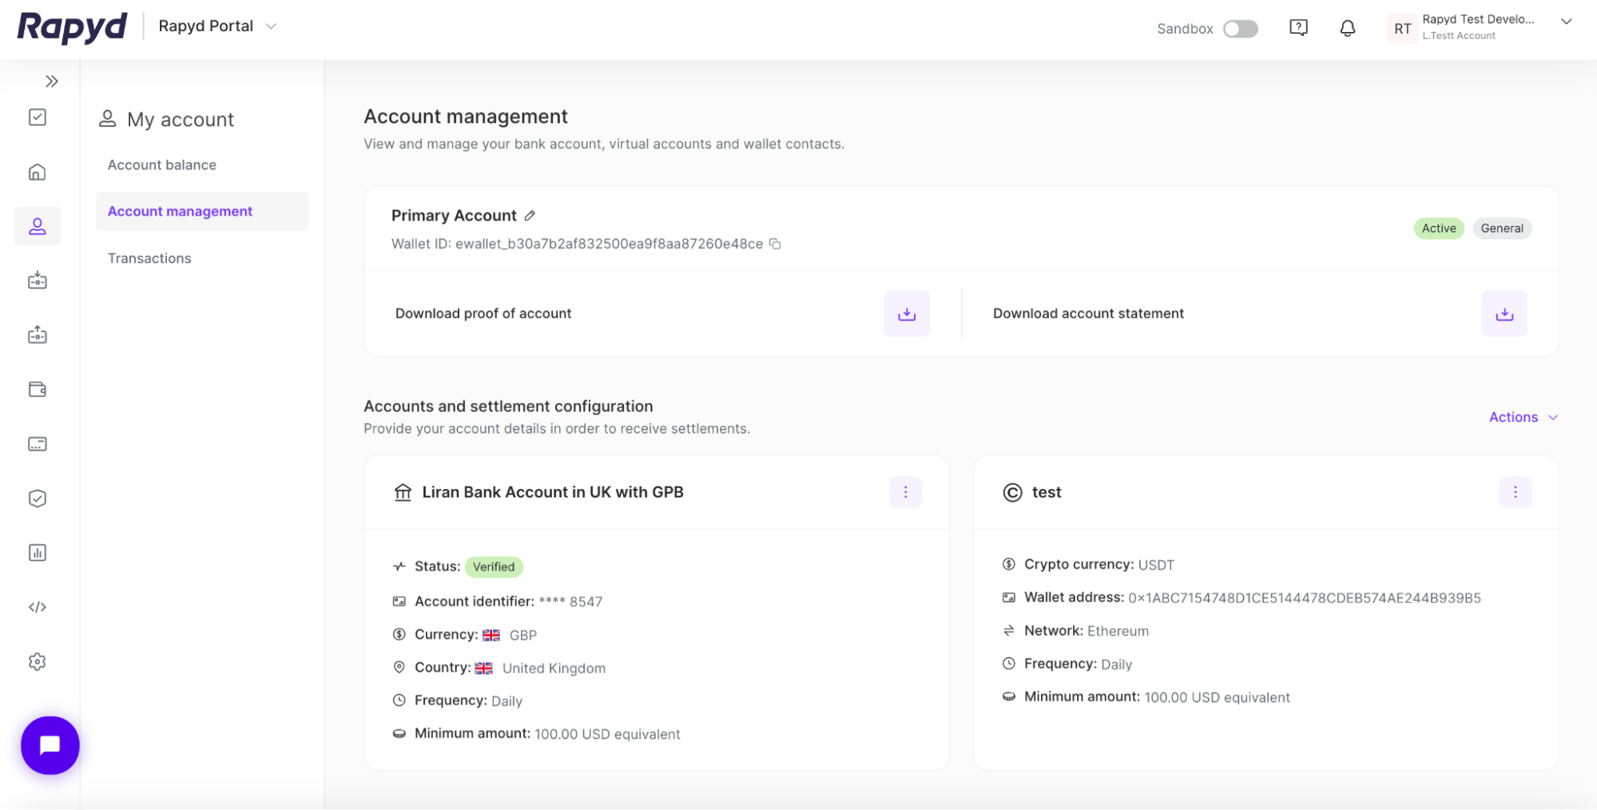Open the help question-mark icon
1597x810 pixels.
click(x=1298, y=27)
